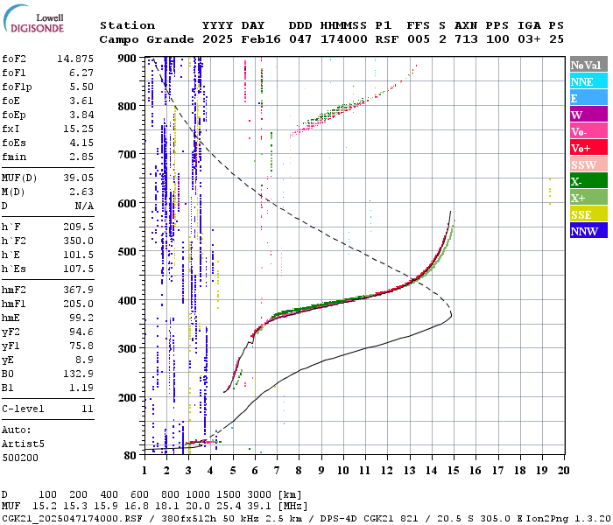Click the Vo+ red legend swatch
This screenshot has height=525, width=613.
pyautogui.click(x=588, y=148)
